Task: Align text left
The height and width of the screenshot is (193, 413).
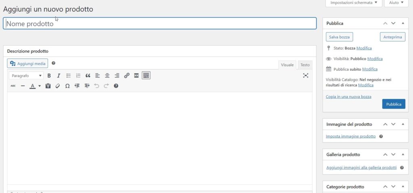Action: click(98, 76)
